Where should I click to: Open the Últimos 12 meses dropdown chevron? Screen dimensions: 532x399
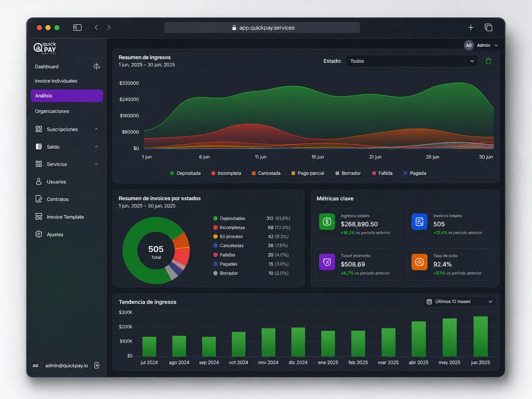tap(490, 302)
